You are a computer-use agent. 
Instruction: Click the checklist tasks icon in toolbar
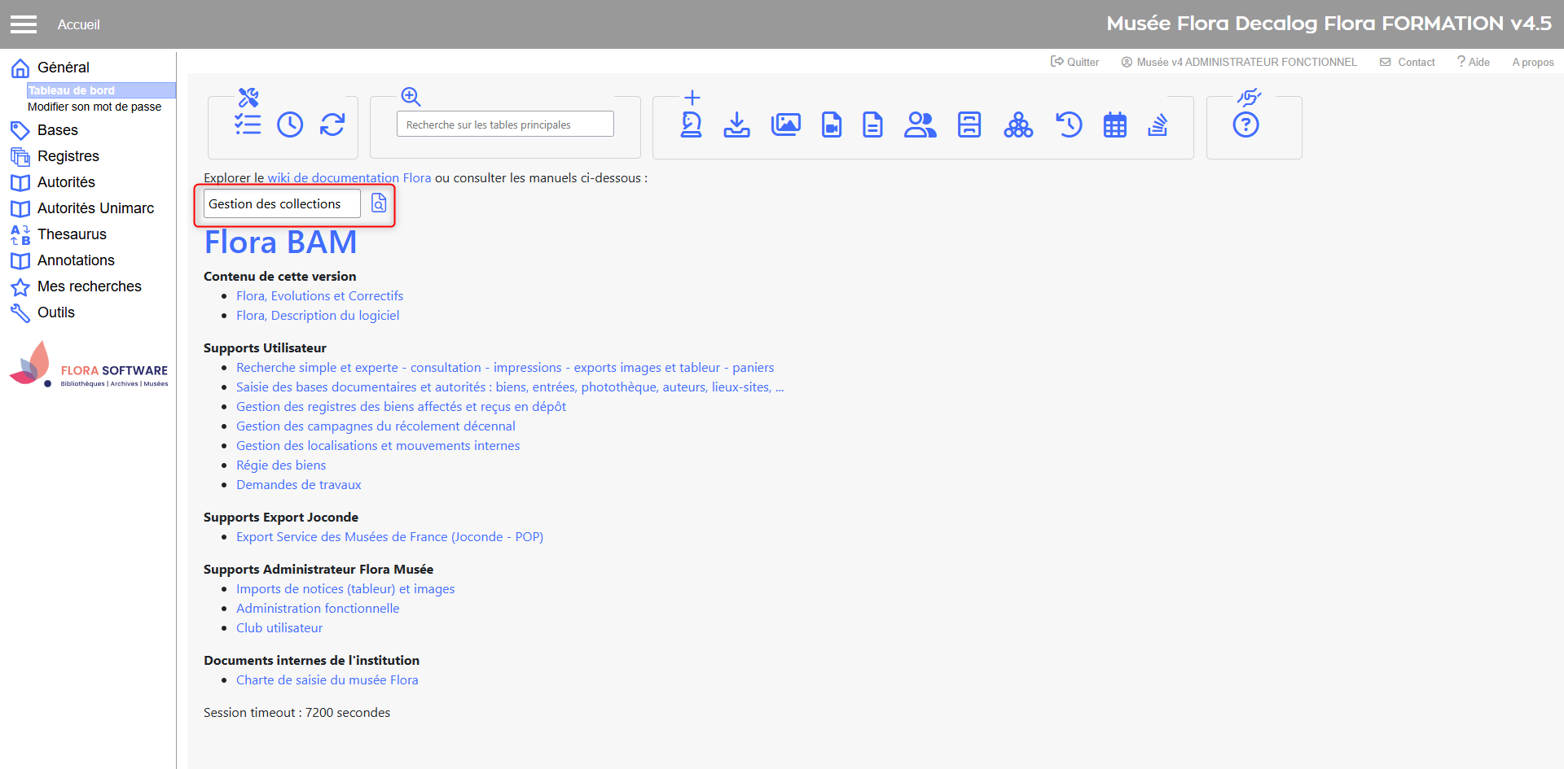(x=248, y=125)
